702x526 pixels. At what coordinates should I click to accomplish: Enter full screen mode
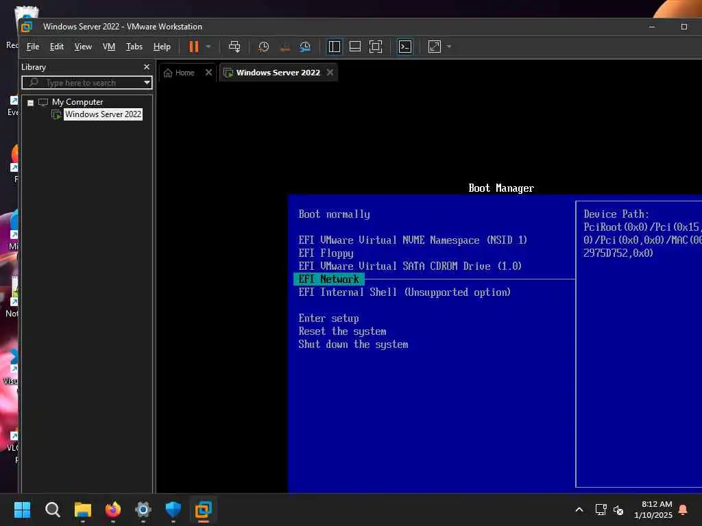(376, 47)
